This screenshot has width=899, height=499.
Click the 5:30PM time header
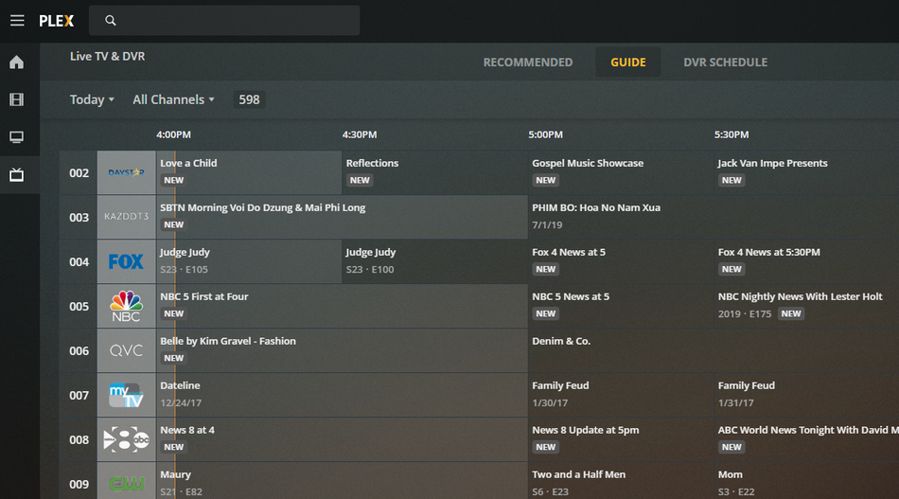click(x=731, y=134)
